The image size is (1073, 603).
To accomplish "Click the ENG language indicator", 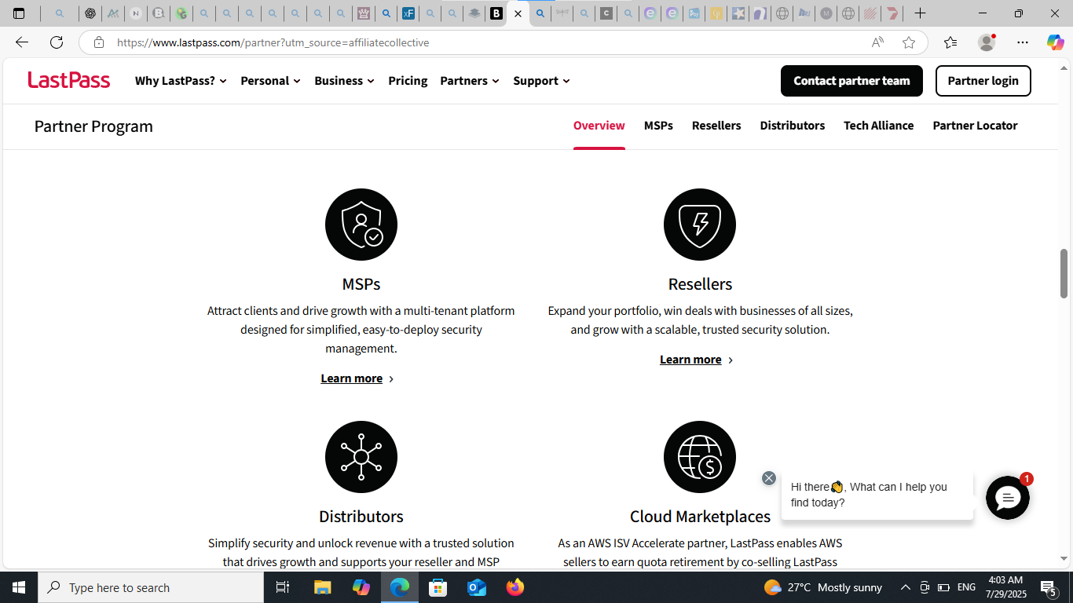I will coord(966,587).
